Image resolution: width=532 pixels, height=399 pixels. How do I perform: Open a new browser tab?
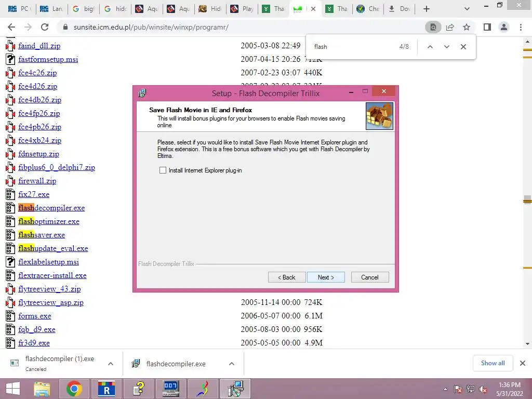(x=427, y=9)
